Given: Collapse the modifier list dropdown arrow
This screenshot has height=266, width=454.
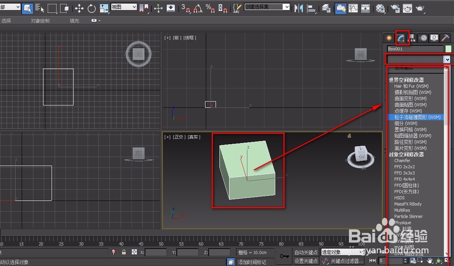Looking at the screenshot, I should click(448, 59).
